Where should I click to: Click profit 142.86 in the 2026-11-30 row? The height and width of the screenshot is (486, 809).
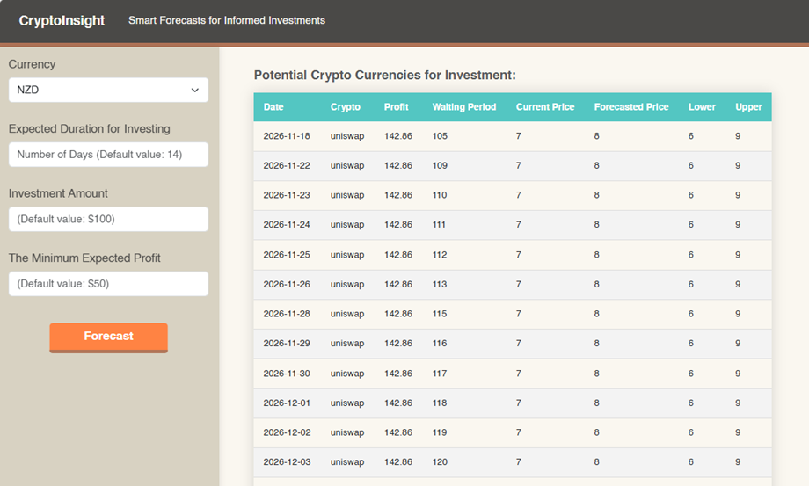click(397, 374)
